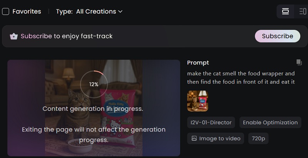Click the 12% circular progress indicator
Screen dimensions: 308x158
pos(94,84)
